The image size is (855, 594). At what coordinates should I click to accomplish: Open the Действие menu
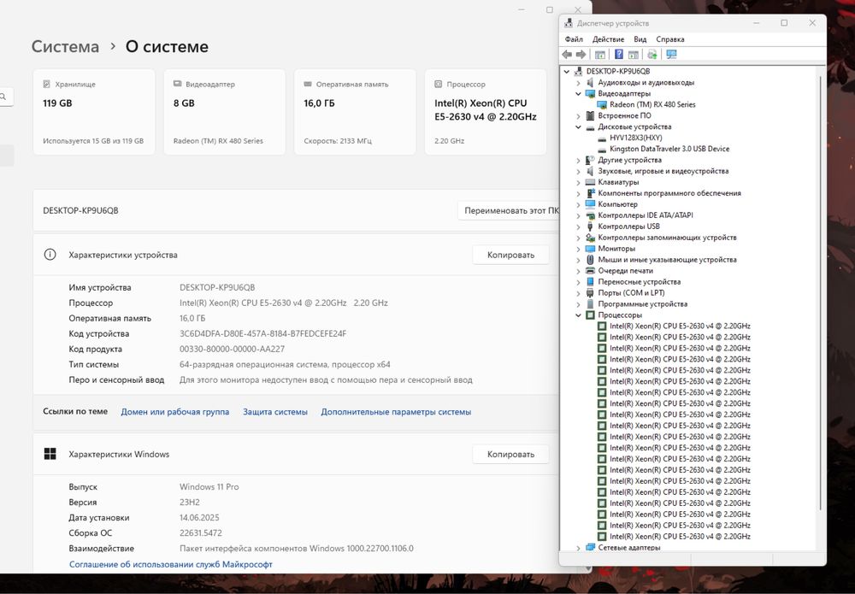point(608,39)
